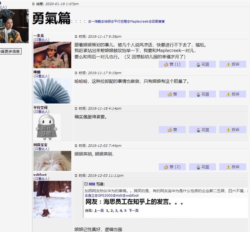Send 花篮 to 坤朋's post

coord(202,94)
